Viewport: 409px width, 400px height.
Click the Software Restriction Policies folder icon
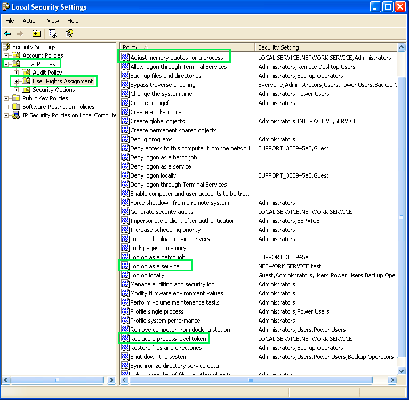click(17, 107)
